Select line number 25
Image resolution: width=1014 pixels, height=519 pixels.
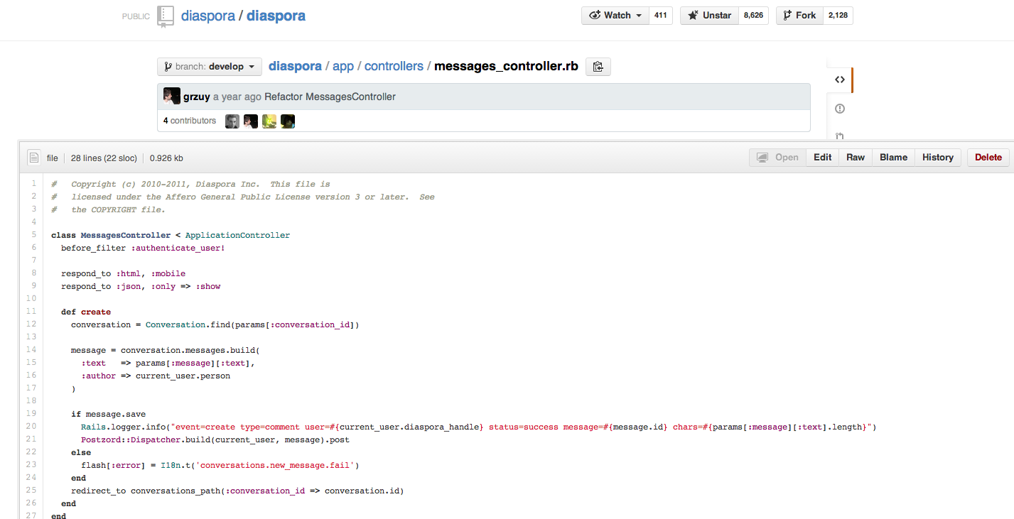(32, 491)
